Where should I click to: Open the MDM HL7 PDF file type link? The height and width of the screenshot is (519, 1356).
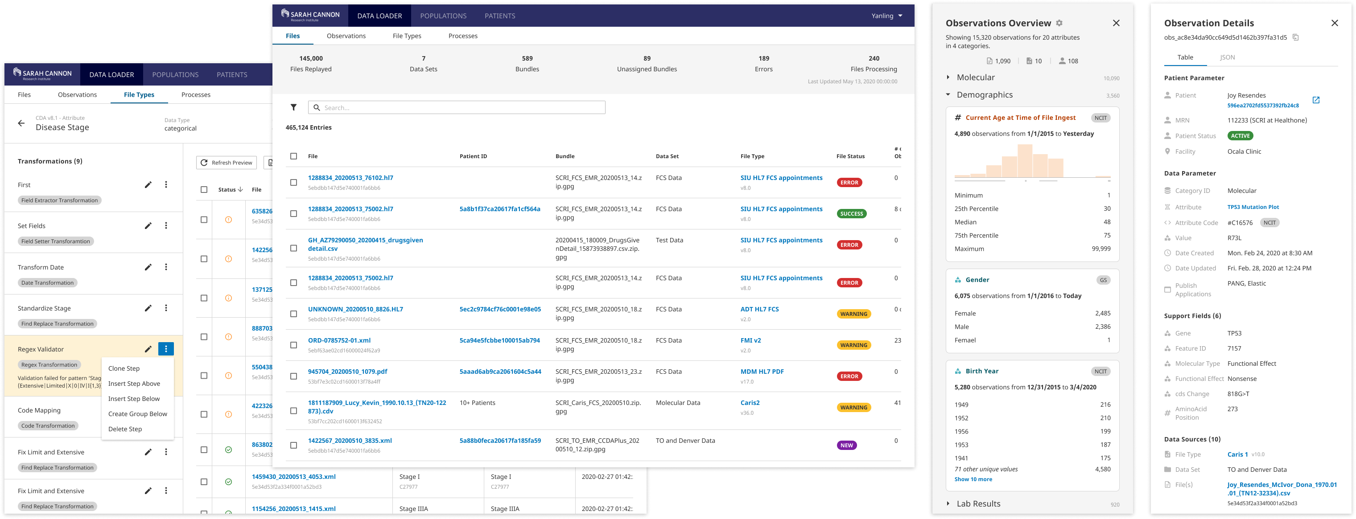pos(762,371)
